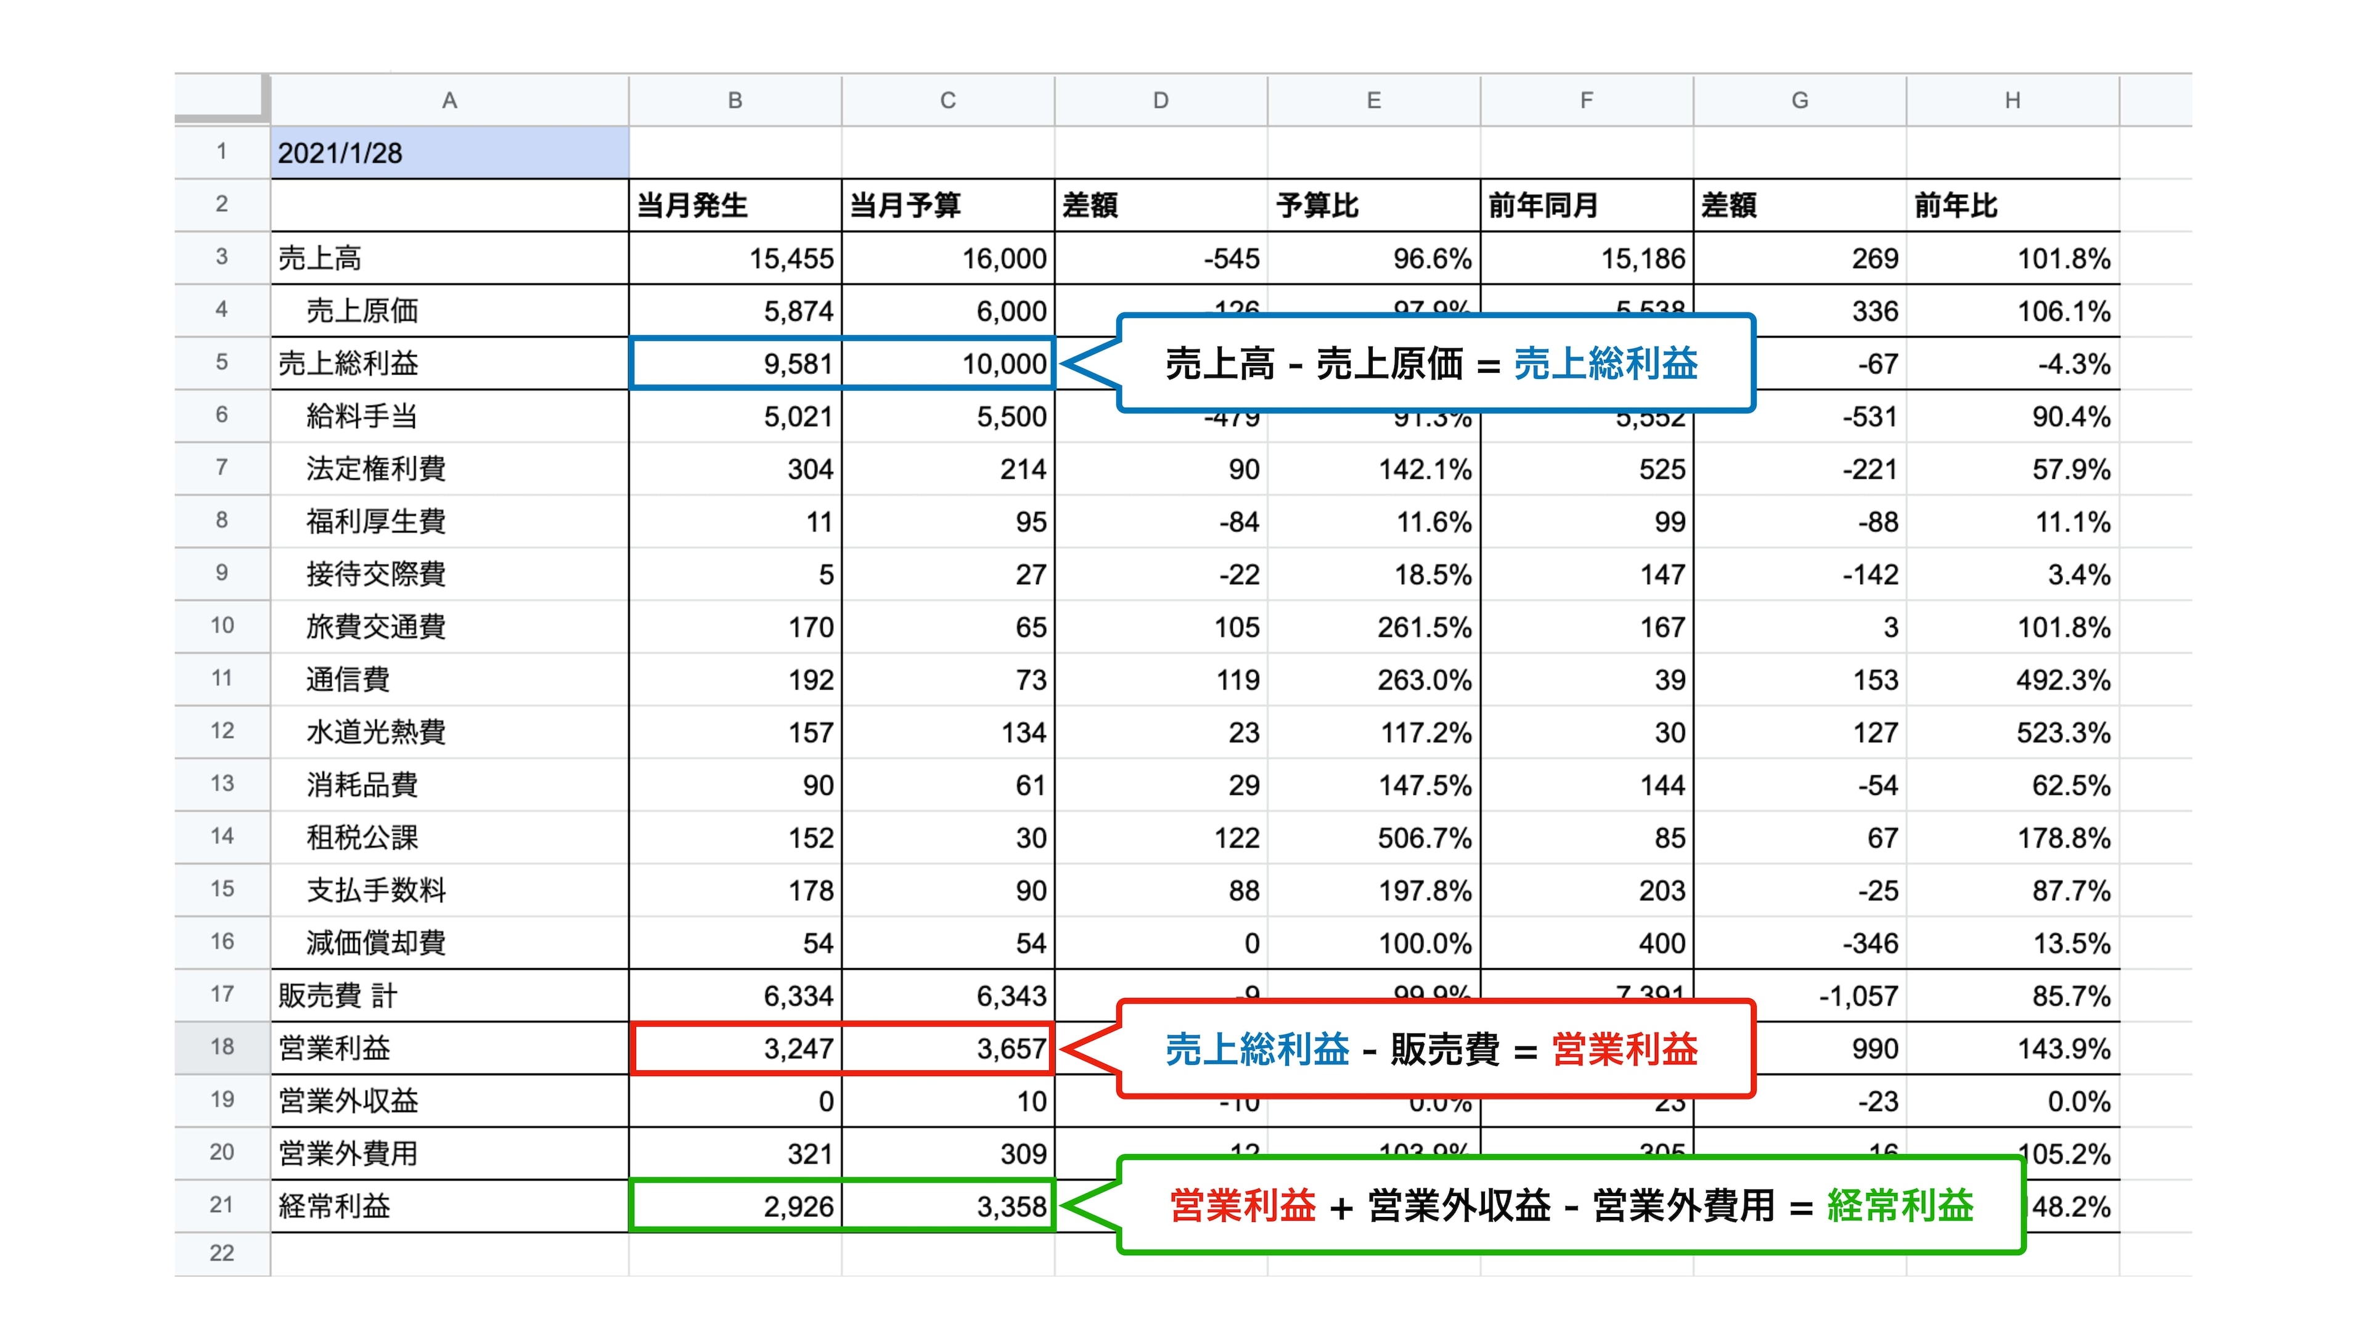Click the select-all corner box
Screen dimensions: 2367x1331
[223, 99]
